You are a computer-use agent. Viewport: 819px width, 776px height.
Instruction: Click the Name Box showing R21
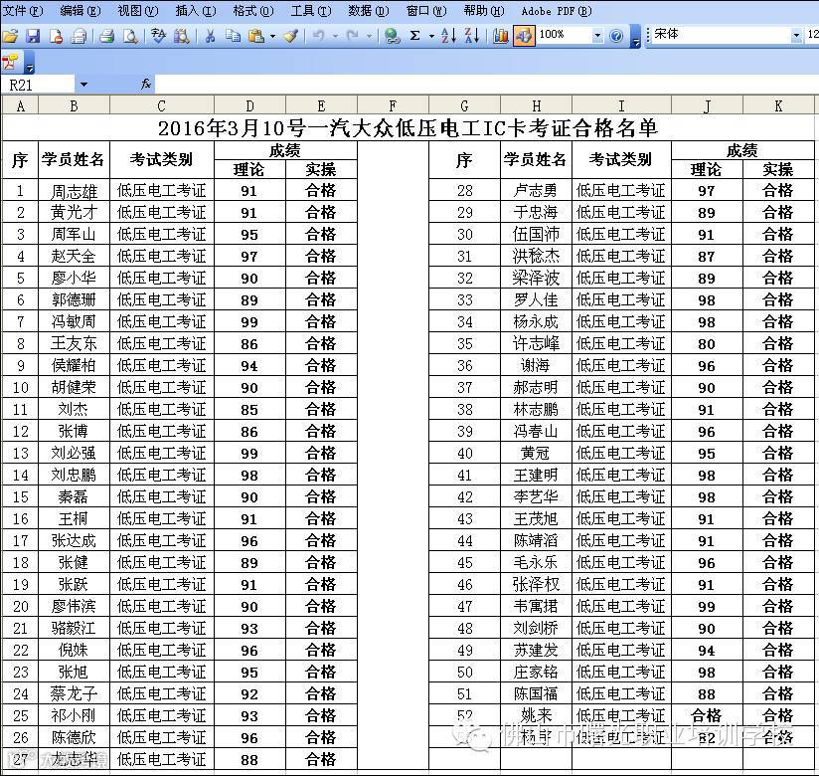(38, 85)
